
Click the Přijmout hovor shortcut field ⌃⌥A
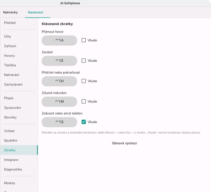coord(59,40)
